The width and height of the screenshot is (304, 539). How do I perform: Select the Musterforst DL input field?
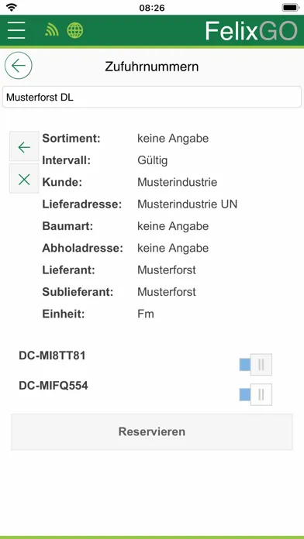coord(152,98)
